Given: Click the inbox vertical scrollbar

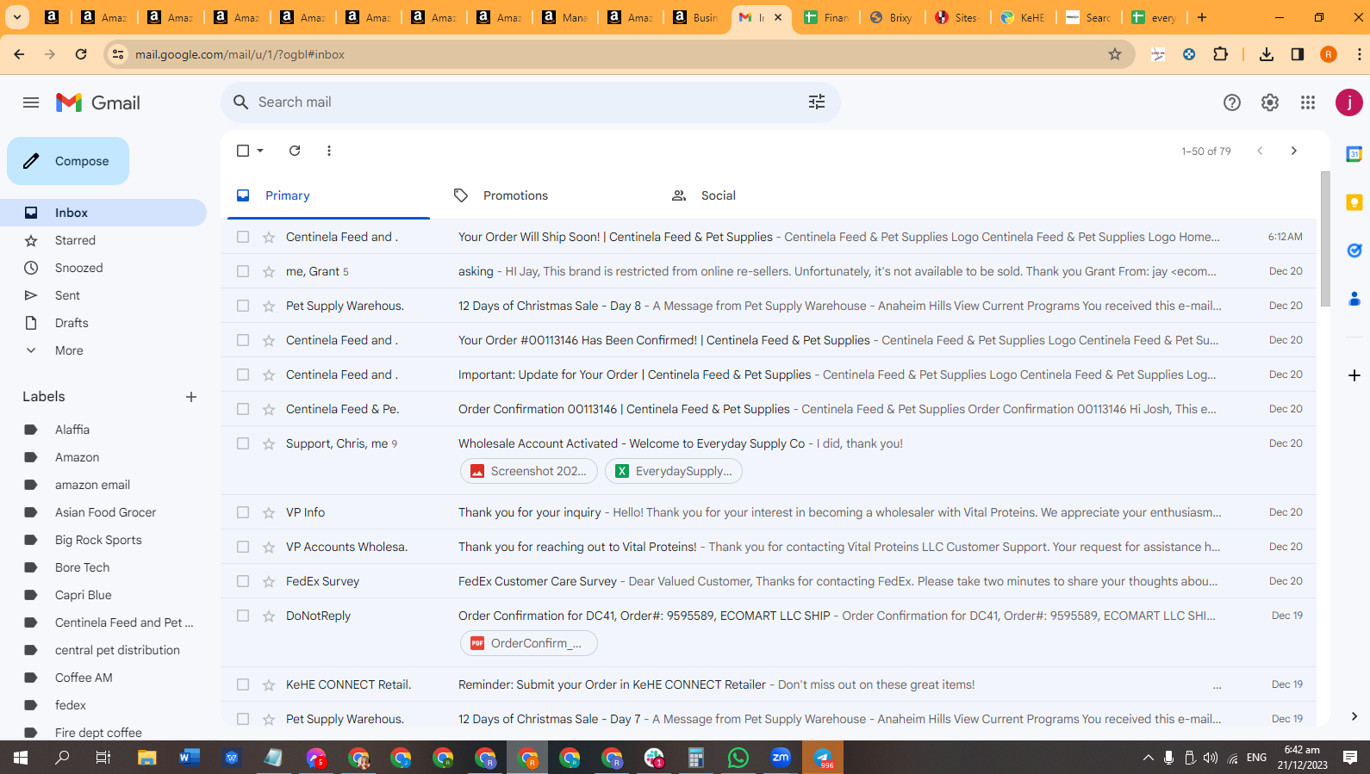Looking at the screenshot, I should [x=1324, y=239].
